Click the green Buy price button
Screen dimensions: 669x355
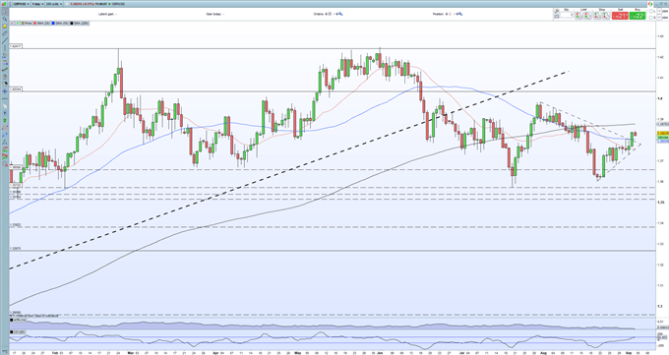pos(638,16)
